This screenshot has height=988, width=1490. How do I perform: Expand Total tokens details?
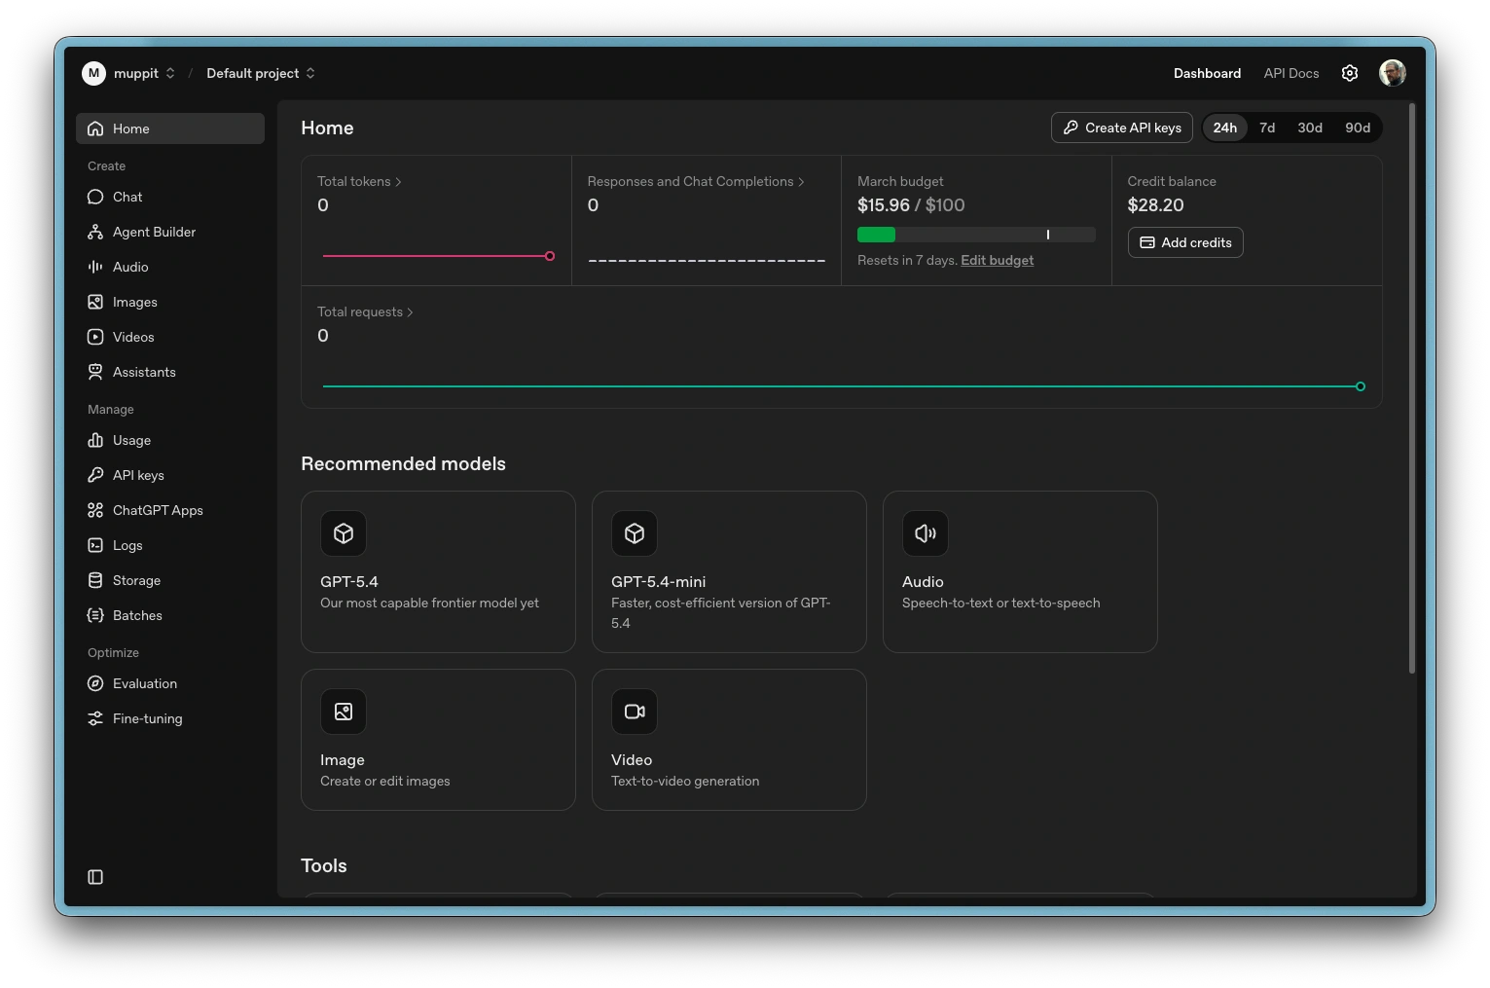[x=358, y=181]
